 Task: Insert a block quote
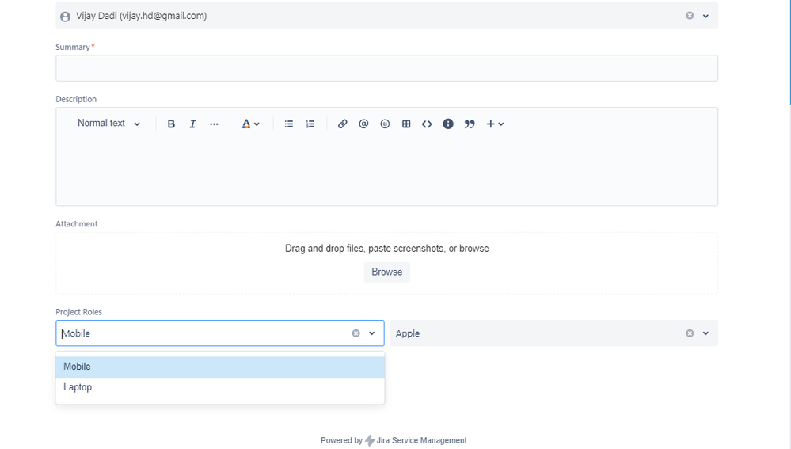[x=470, y=124]
